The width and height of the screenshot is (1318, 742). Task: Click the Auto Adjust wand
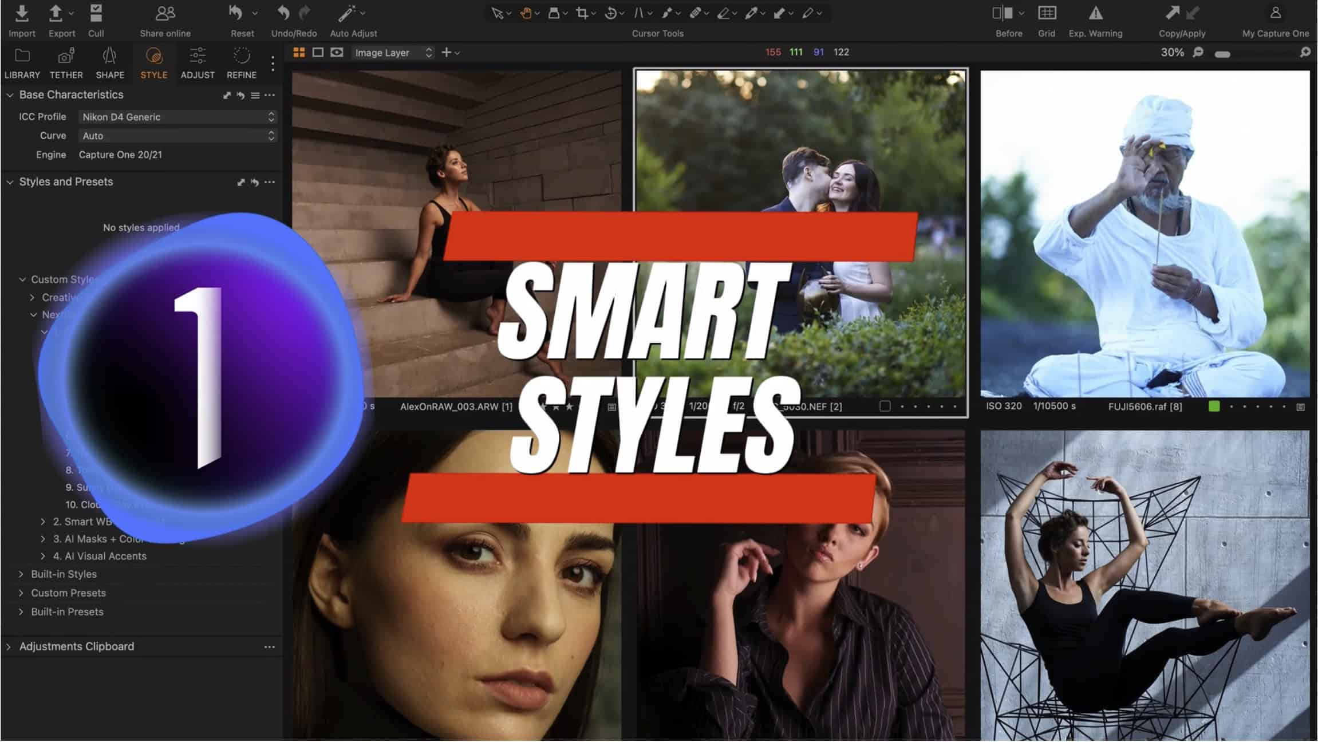tap(347, 13)
